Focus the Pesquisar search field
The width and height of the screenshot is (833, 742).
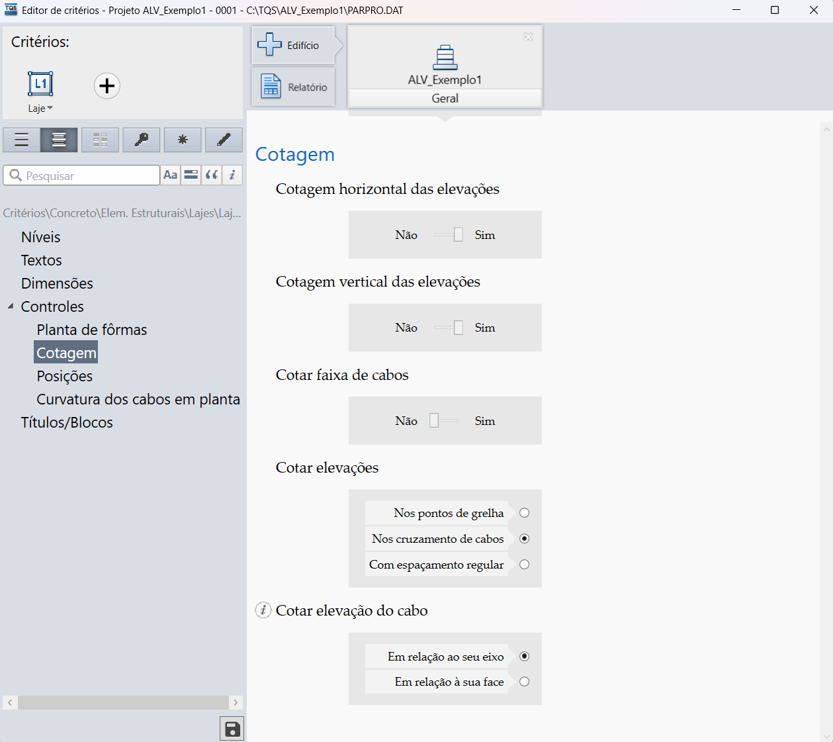[81, 175]
